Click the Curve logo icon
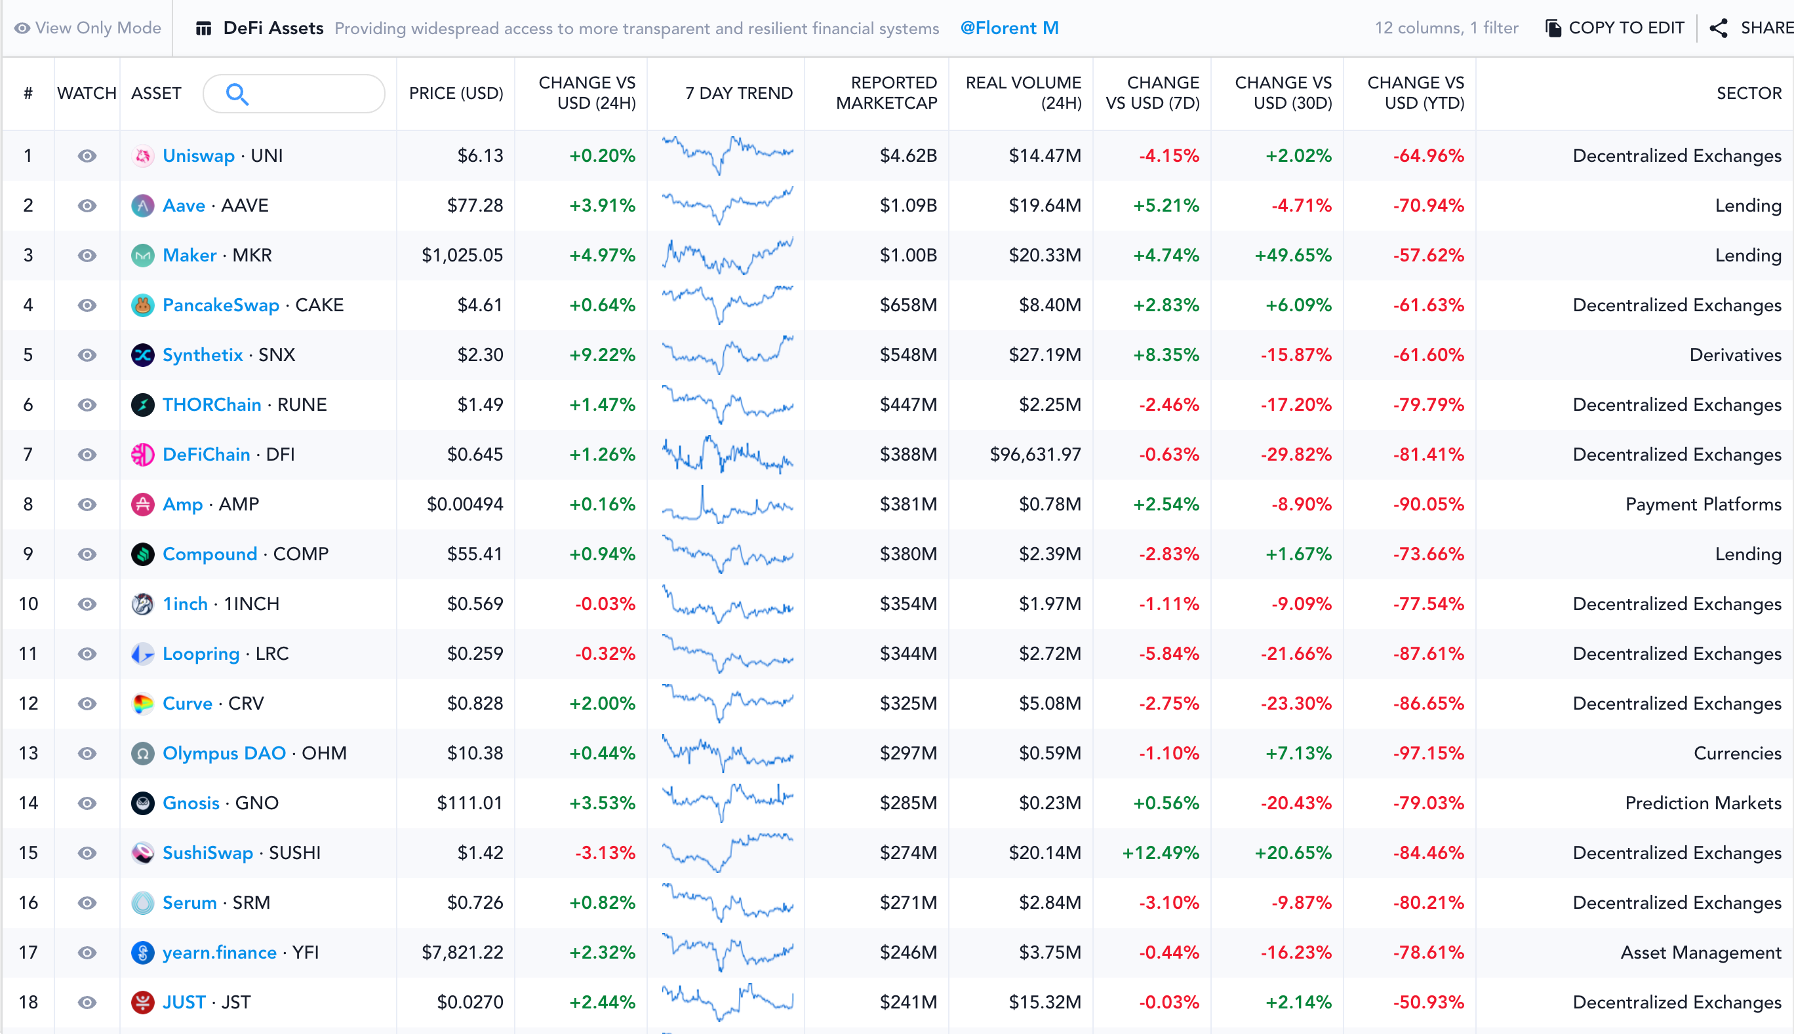Image resolution: width=1794 pixels, height=1034 pixels. (x=143, y=703)
